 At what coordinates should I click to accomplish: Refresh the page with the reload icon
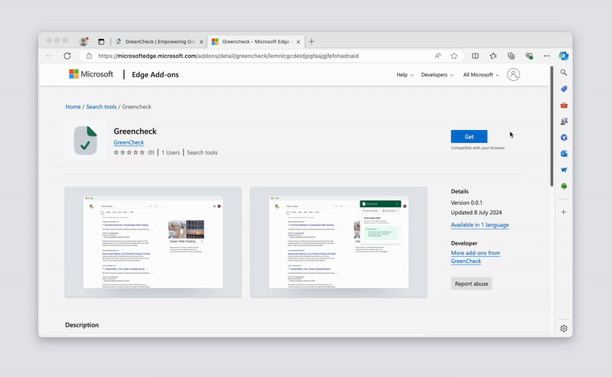pos(67,56)
